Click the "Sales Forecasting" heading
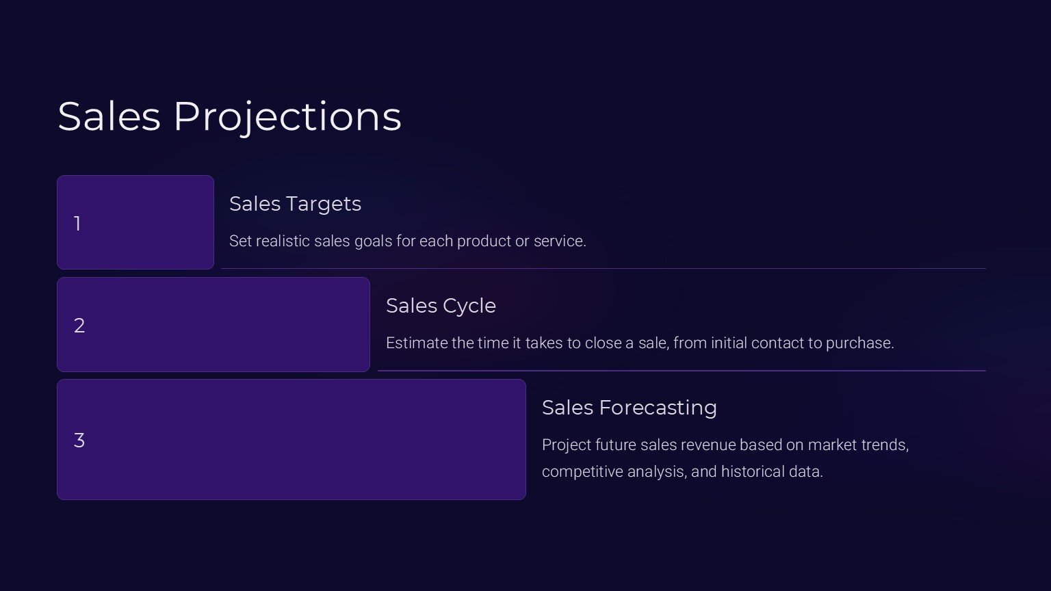This screenshot has height=591, width=1051. tap(629, 408)
